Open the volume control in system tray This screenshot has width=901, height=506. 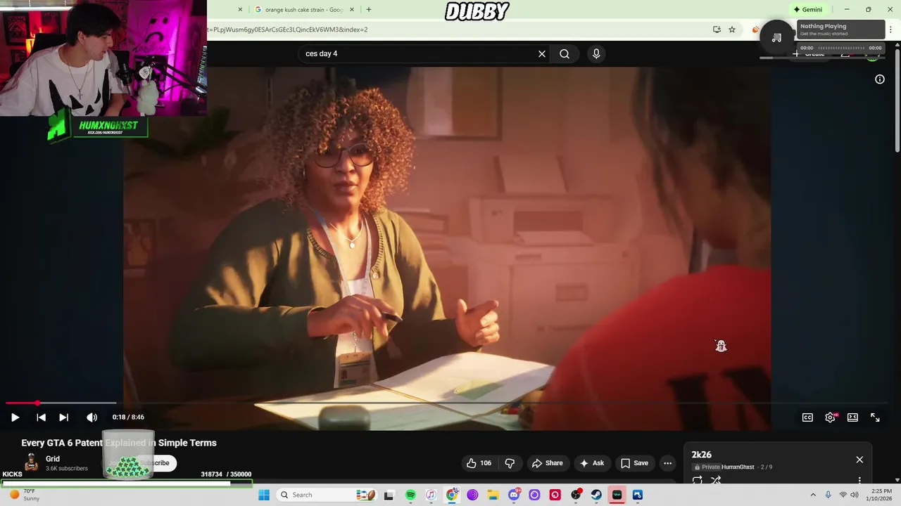tap(855, 495)
